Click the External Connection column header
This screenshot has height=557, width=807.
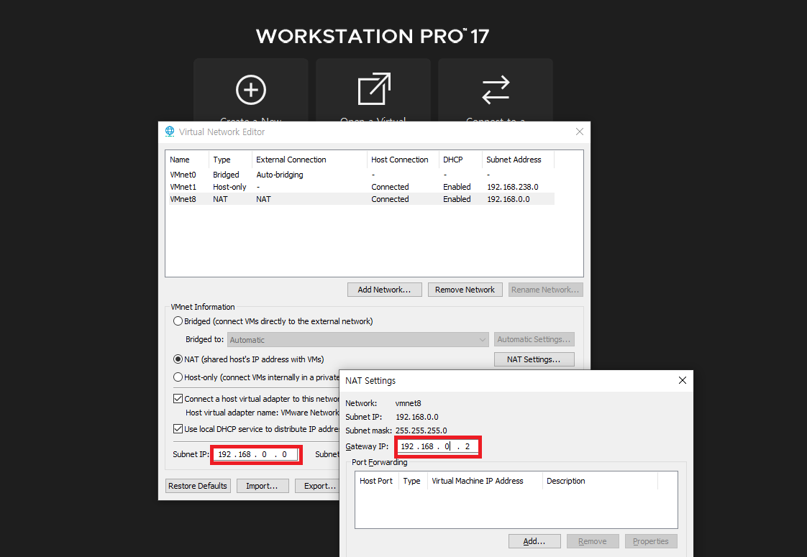click(309, 160)
